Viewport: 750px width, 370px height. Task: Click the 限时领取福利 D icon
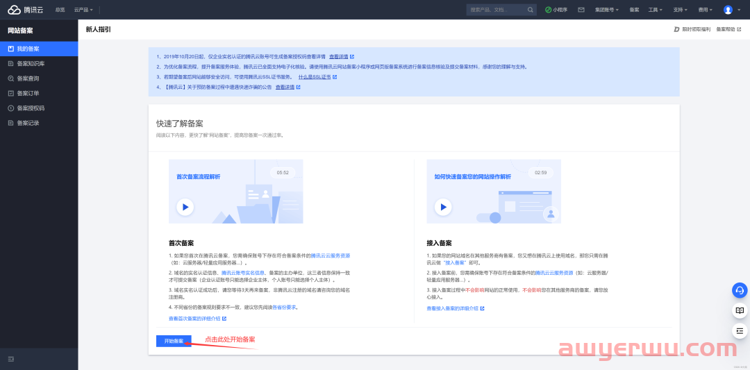coord(676,30)
